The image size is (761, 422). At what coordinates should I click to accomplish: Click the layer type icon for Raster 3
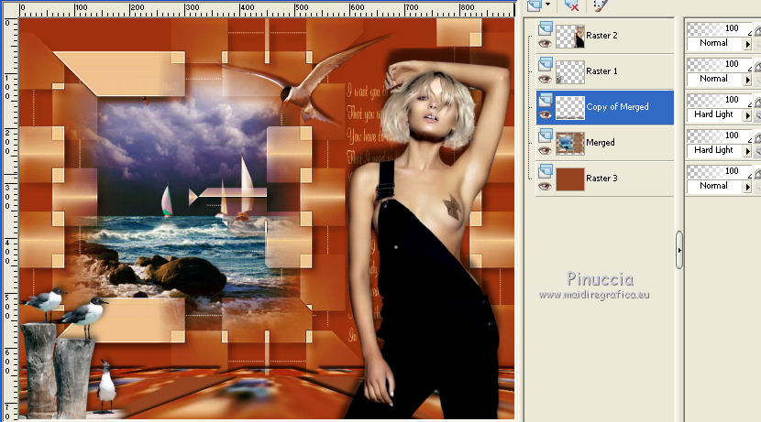tap(545, 171)
